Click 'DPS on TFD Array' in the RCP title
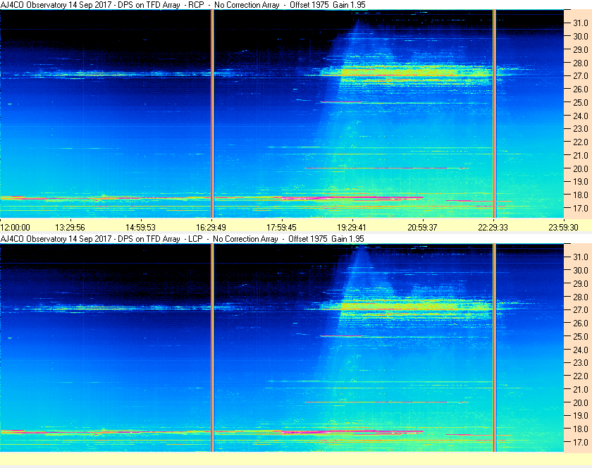 [x=149, y=5]
